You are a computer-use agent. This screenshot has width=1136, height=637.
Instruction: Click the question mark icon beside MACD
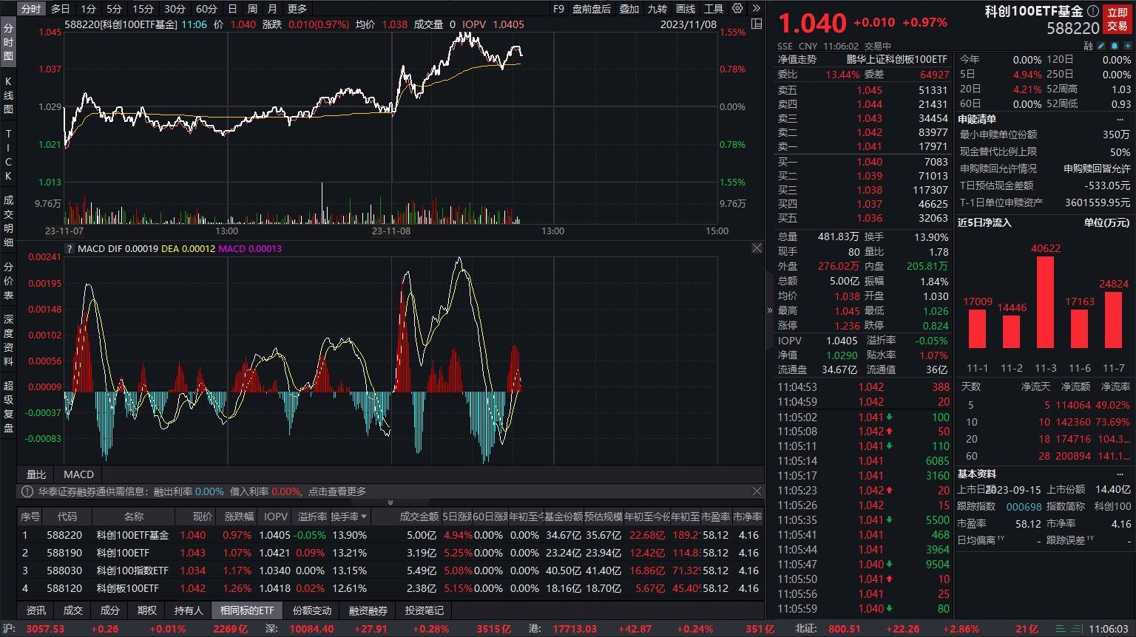69,249
